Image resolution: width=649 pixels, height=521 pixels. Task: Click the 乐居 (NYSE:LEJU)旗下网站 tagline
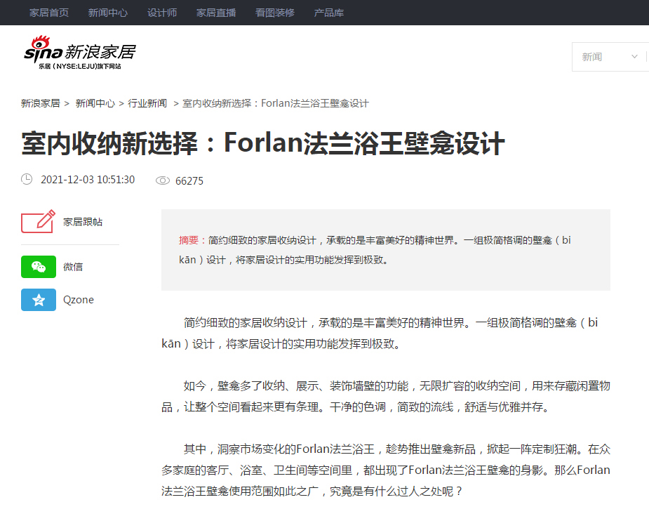pos(80,66)
